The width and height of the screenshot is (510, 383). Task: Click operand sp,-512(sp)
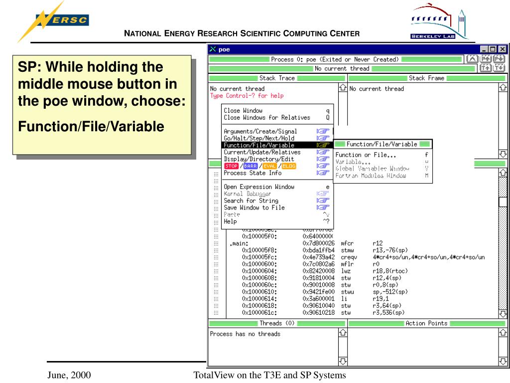[390, 292]
